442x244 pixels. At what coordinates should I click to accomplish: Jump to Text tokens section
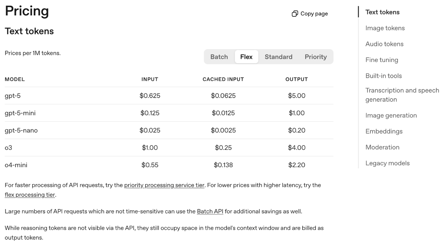pyautogui.click(x=382, y=12)
